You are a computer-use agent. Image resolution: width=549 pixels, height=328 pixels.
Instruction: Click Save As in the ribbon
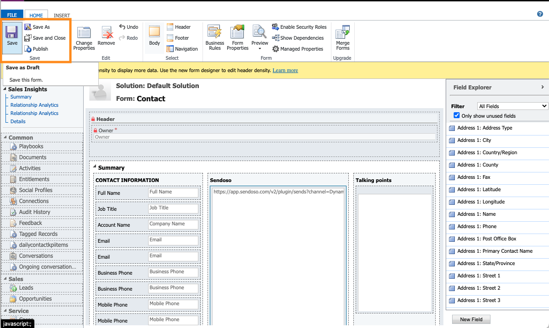pyautogui.click(x=37, y=27)
